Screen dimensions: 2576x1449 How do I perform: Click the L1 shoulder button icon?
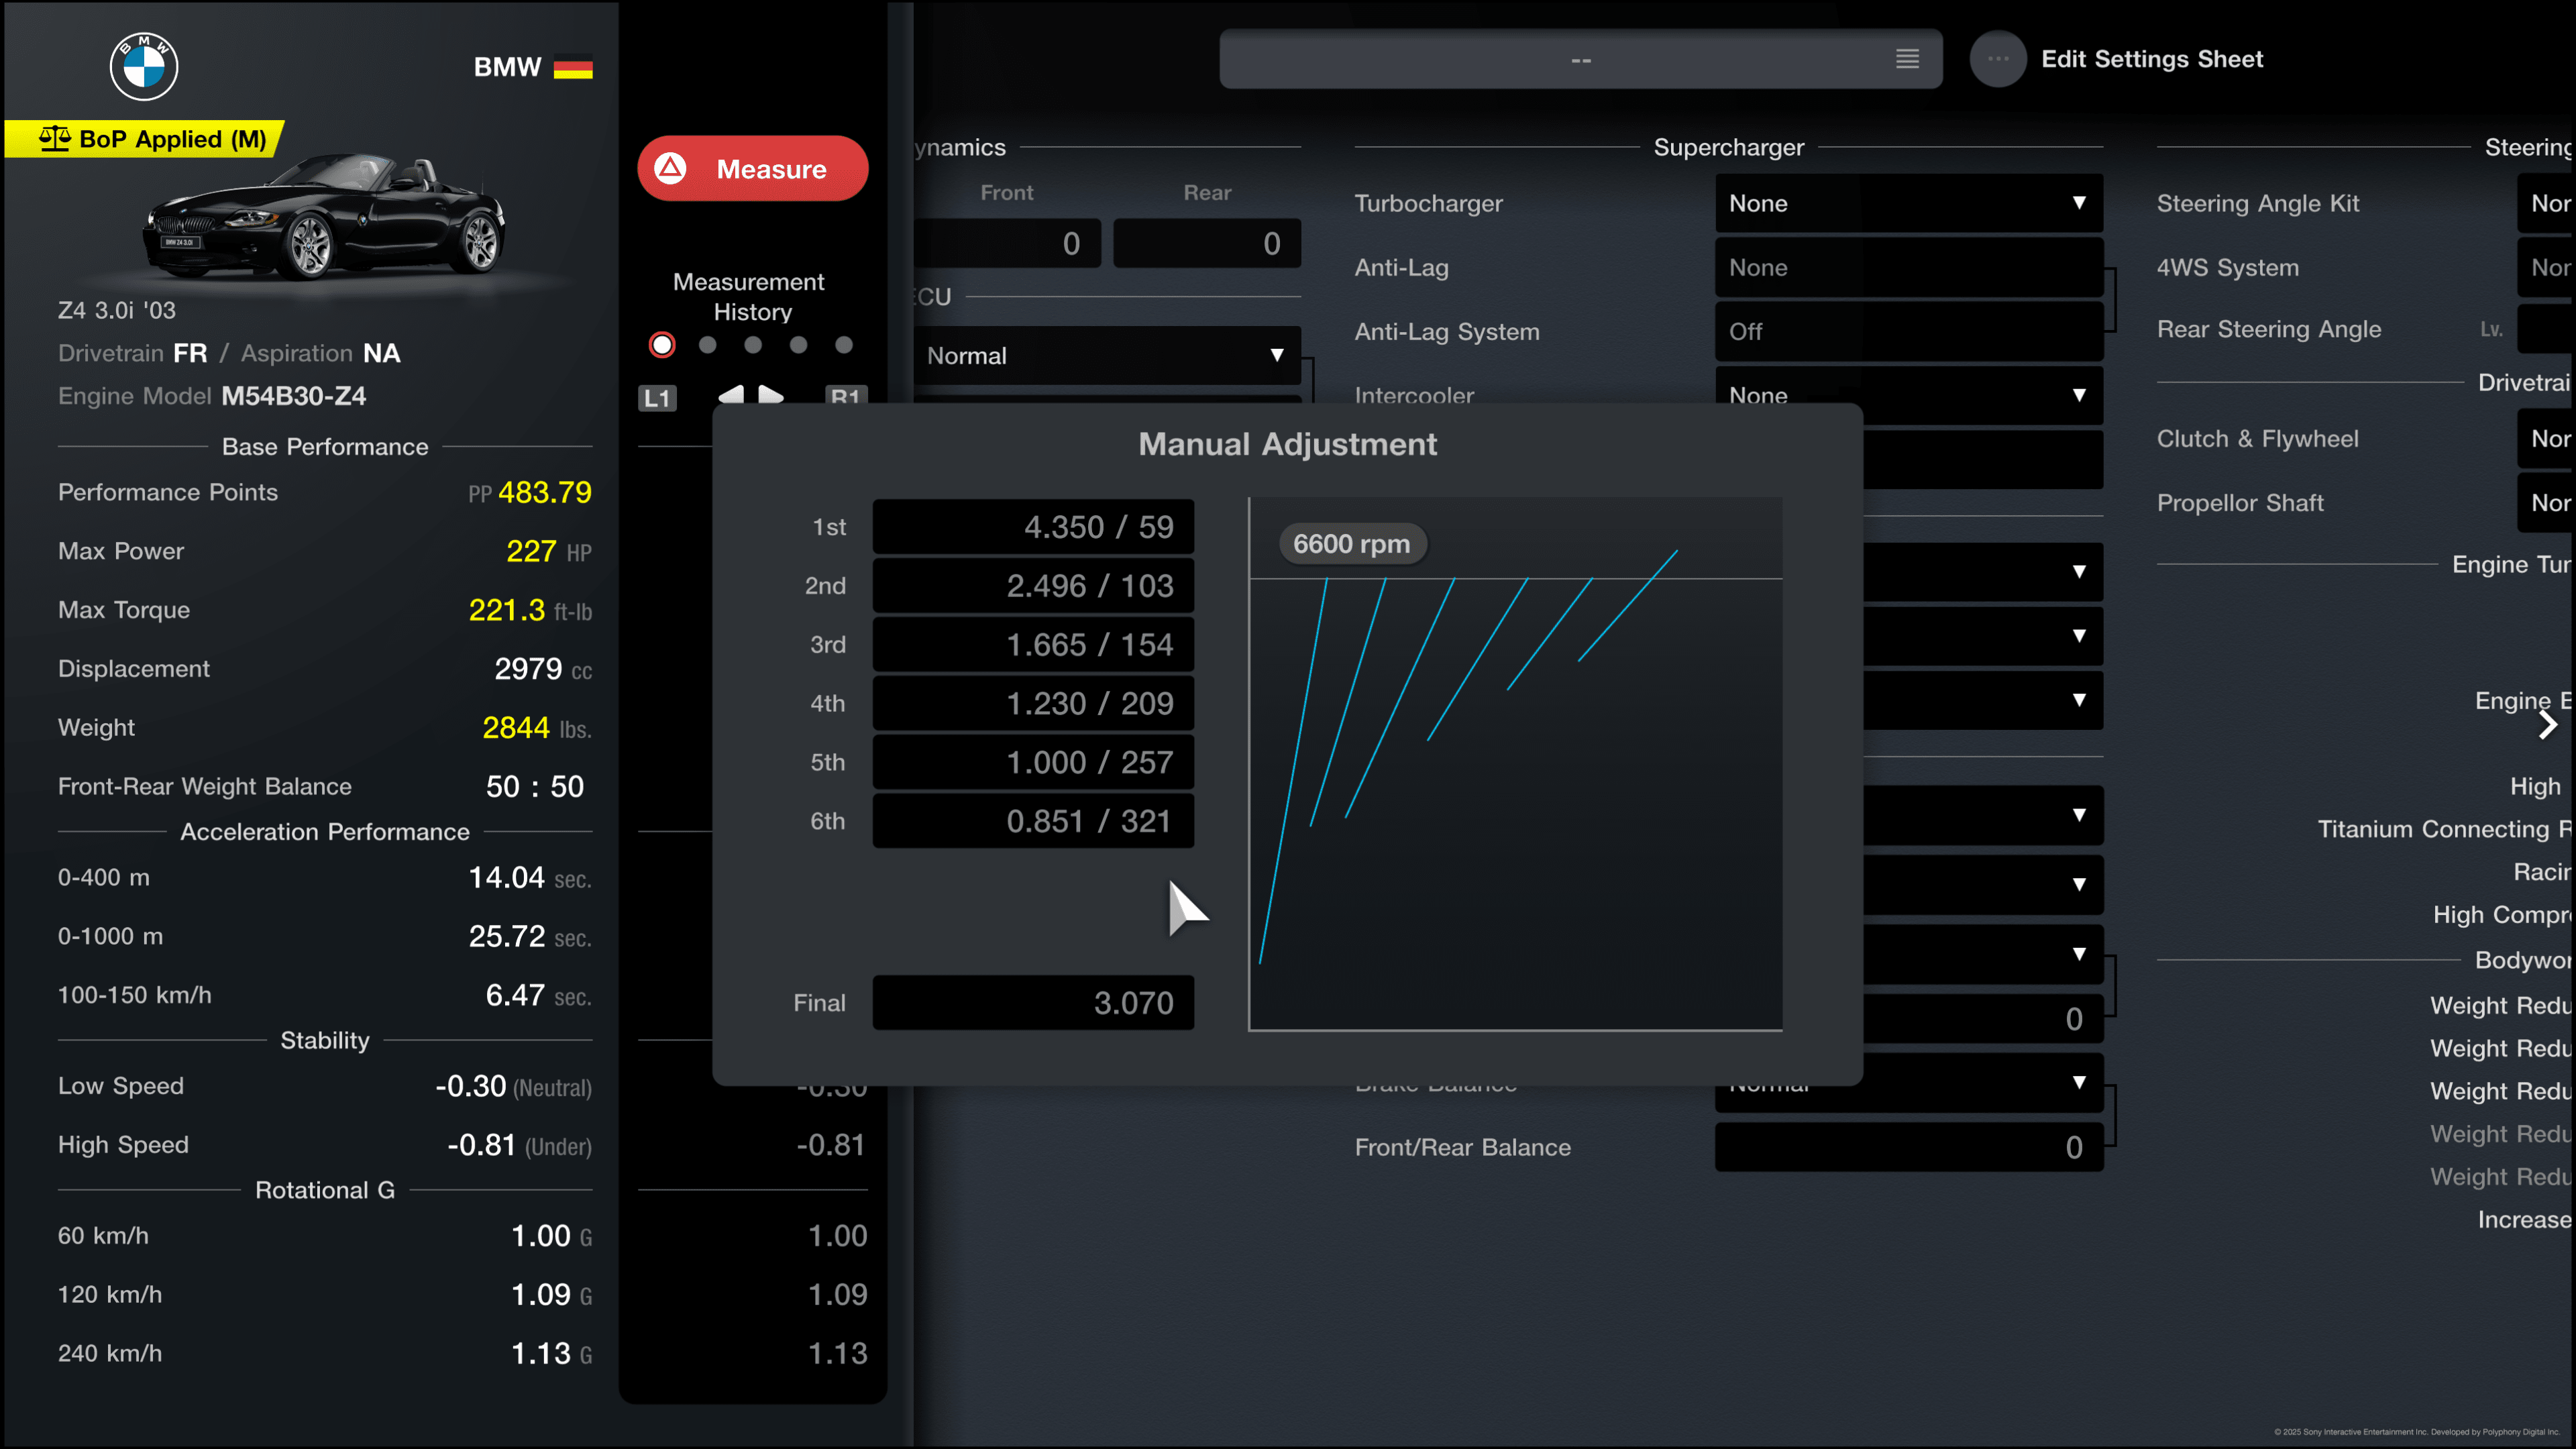657,397
